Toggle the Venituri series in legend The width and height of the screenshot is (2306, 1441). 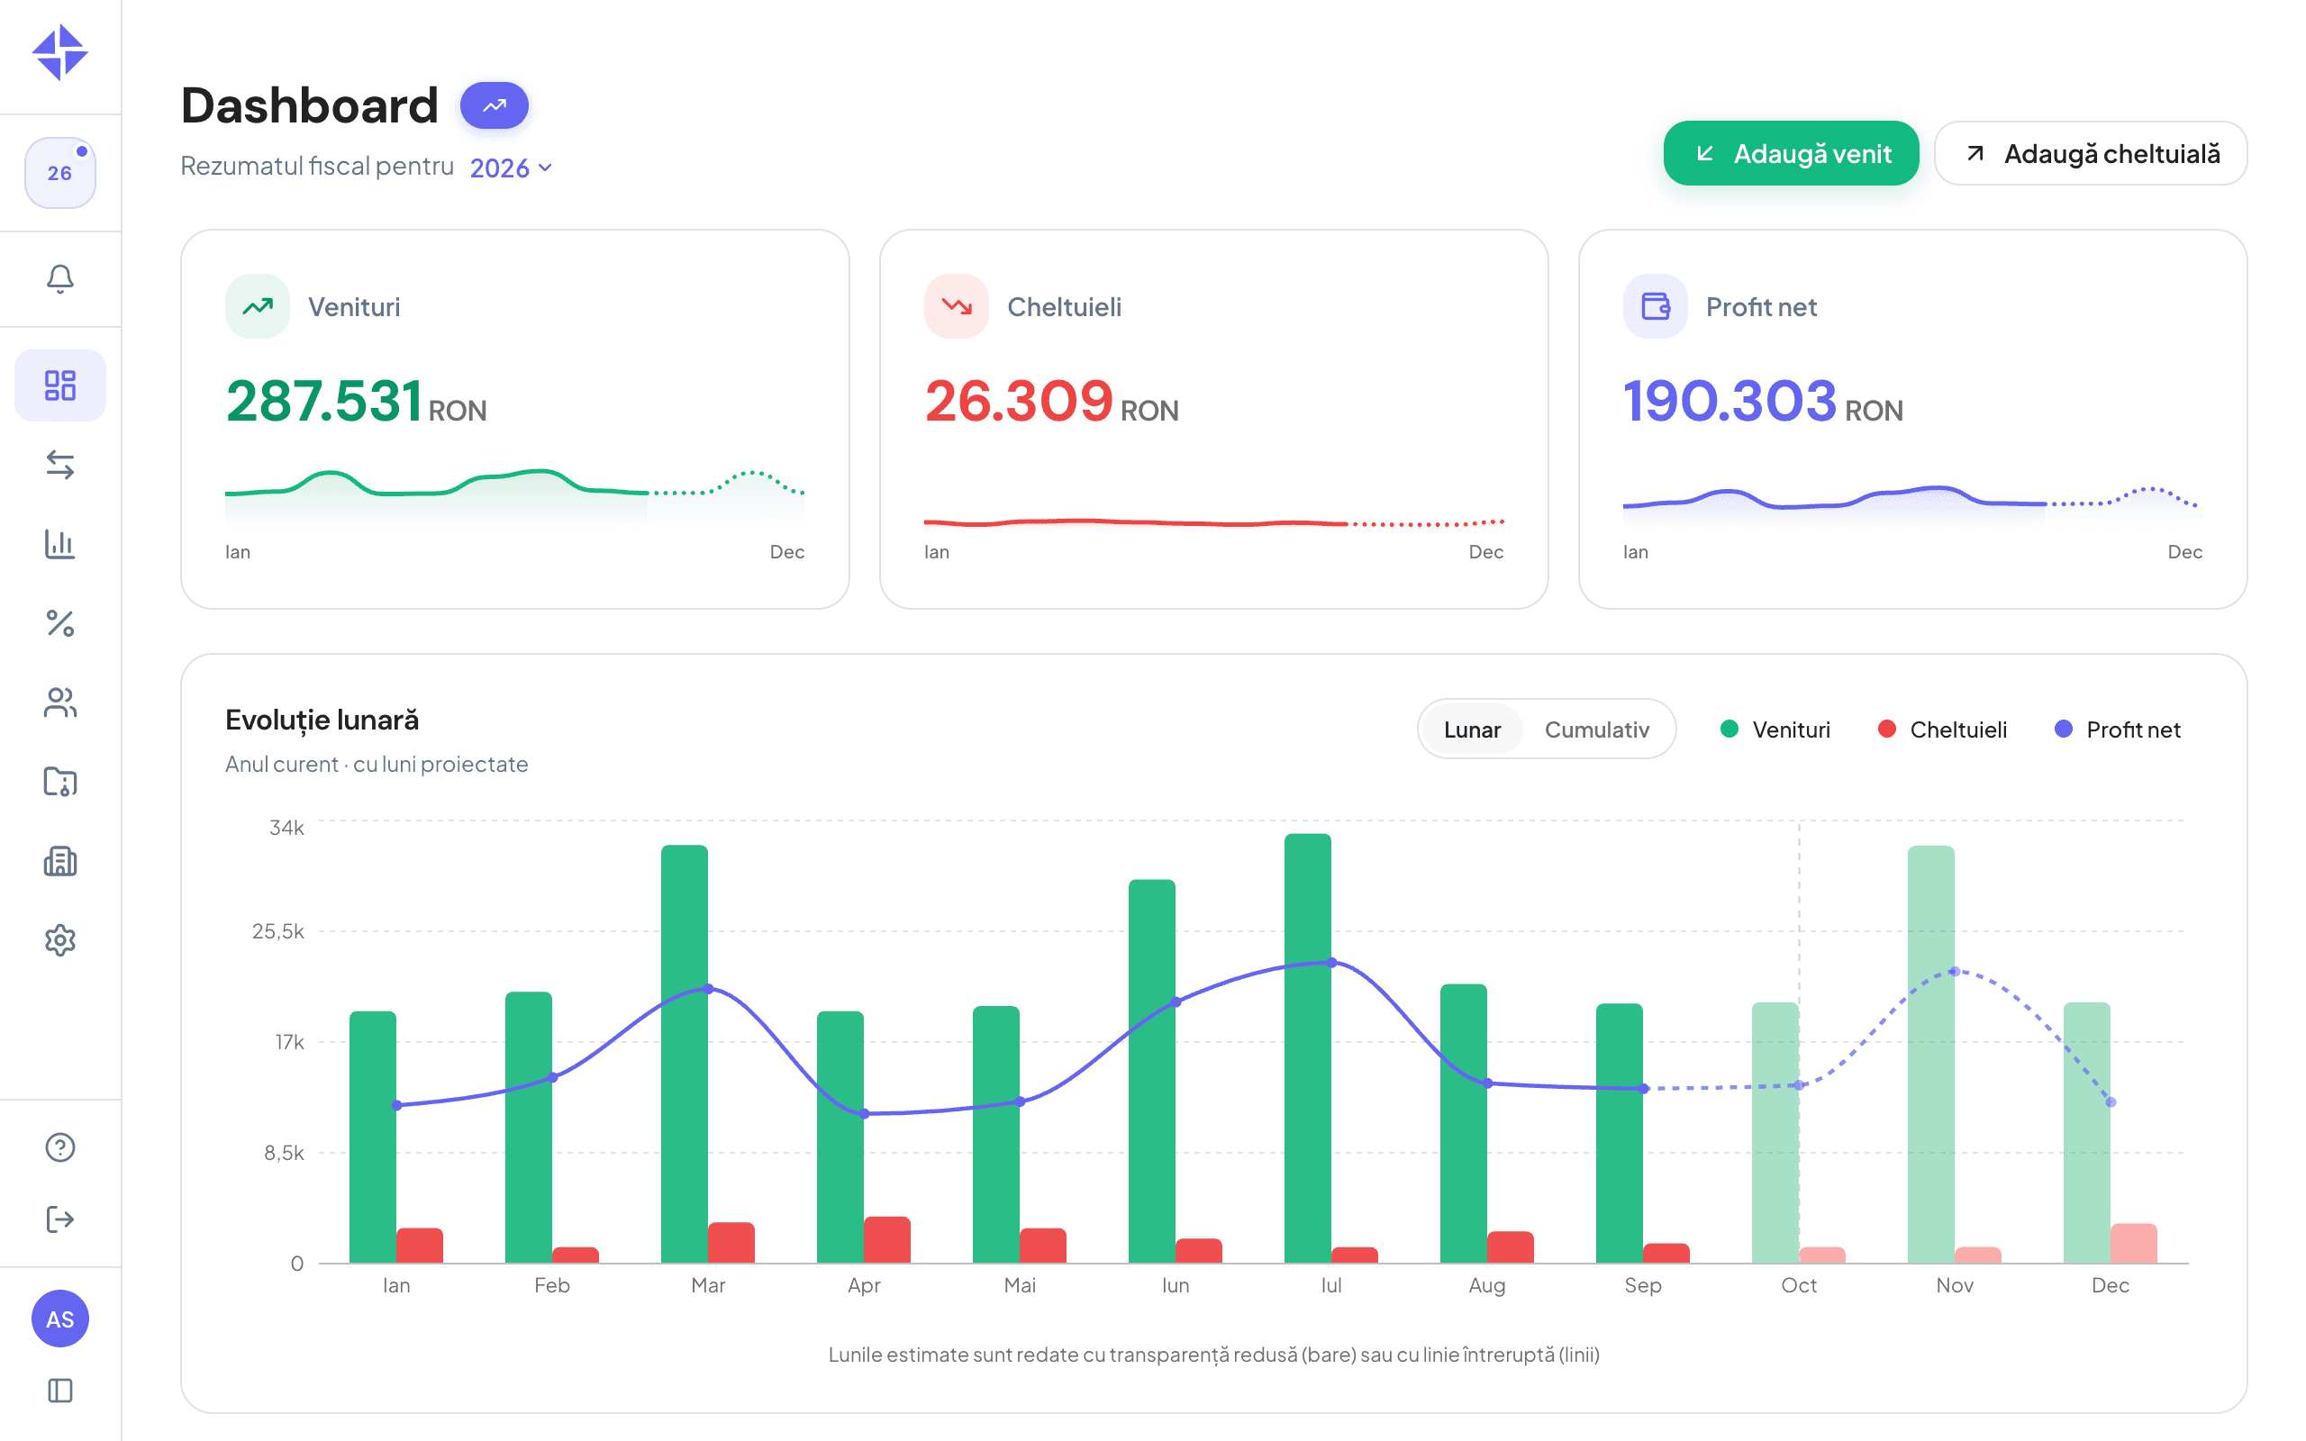pos(1775,730)
